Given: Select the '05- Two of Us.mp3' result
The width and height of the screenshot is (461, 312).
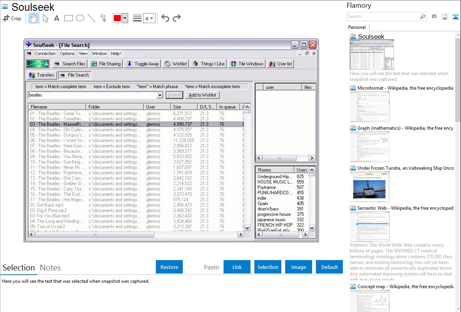Looking at the screenshot, I should [137, 227].
